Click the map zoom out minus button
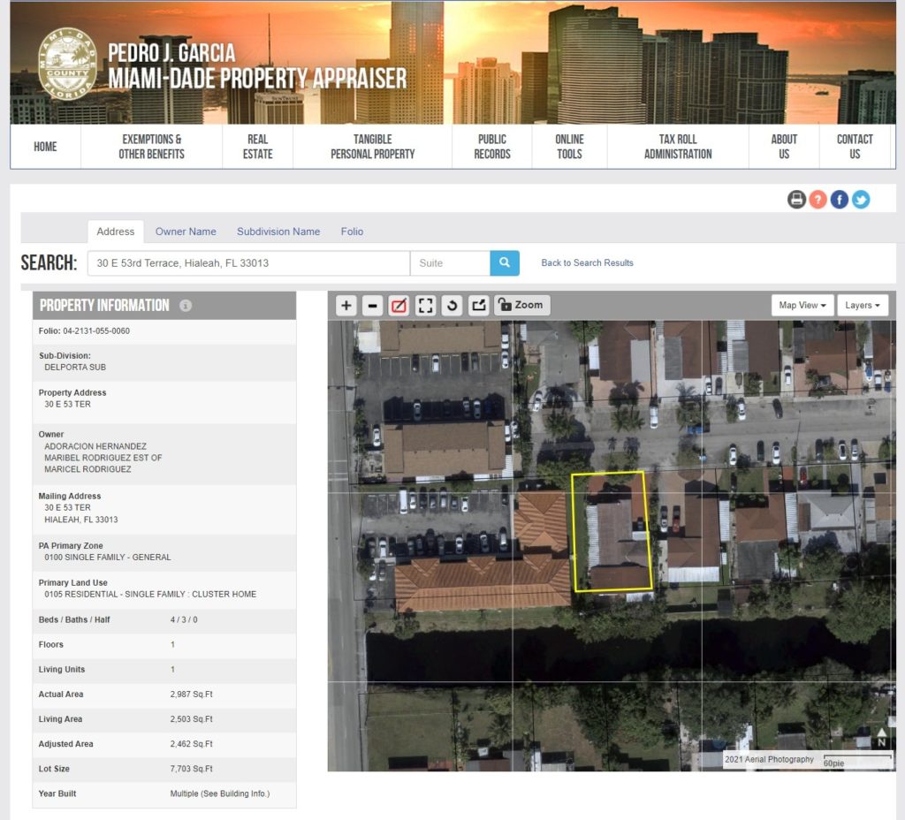The image size is (905, 820). click(x=373, y=306)
